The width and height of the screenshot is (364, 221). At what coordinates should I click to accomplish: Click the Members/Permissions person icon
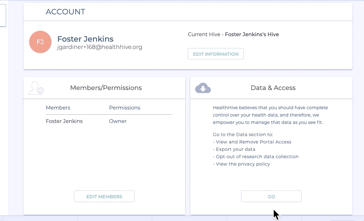[36, 88]
